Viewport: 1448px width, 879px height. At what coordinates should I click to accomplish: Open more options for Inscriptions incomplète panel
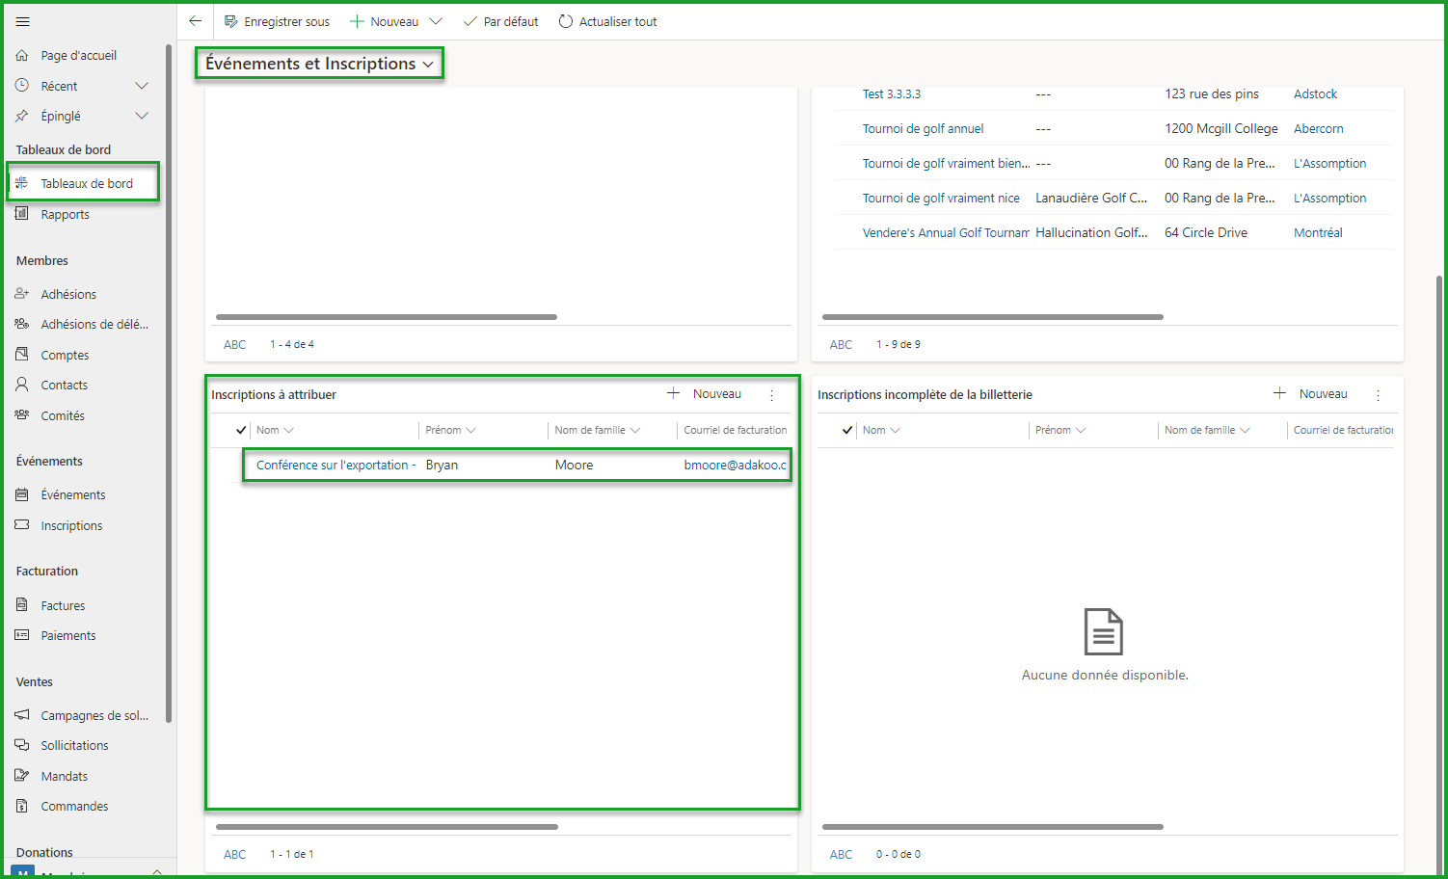[1378, 395]
